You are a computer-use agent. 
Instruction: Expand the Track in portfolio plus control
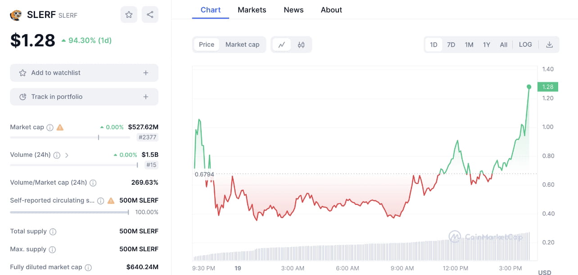[145, 97]
